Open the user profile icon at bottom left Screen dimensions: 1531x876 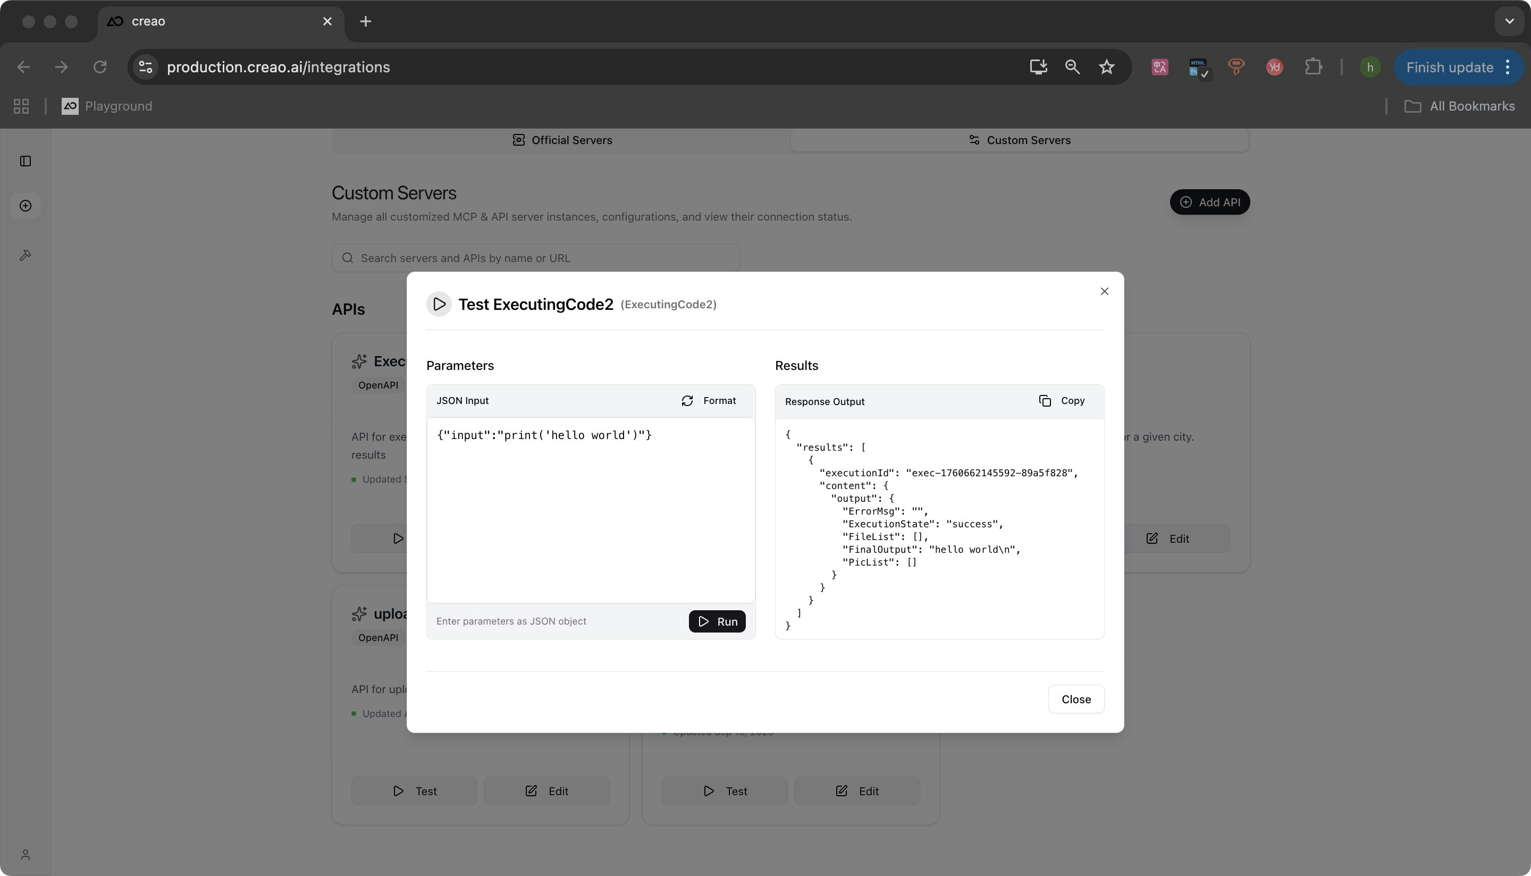26,854
